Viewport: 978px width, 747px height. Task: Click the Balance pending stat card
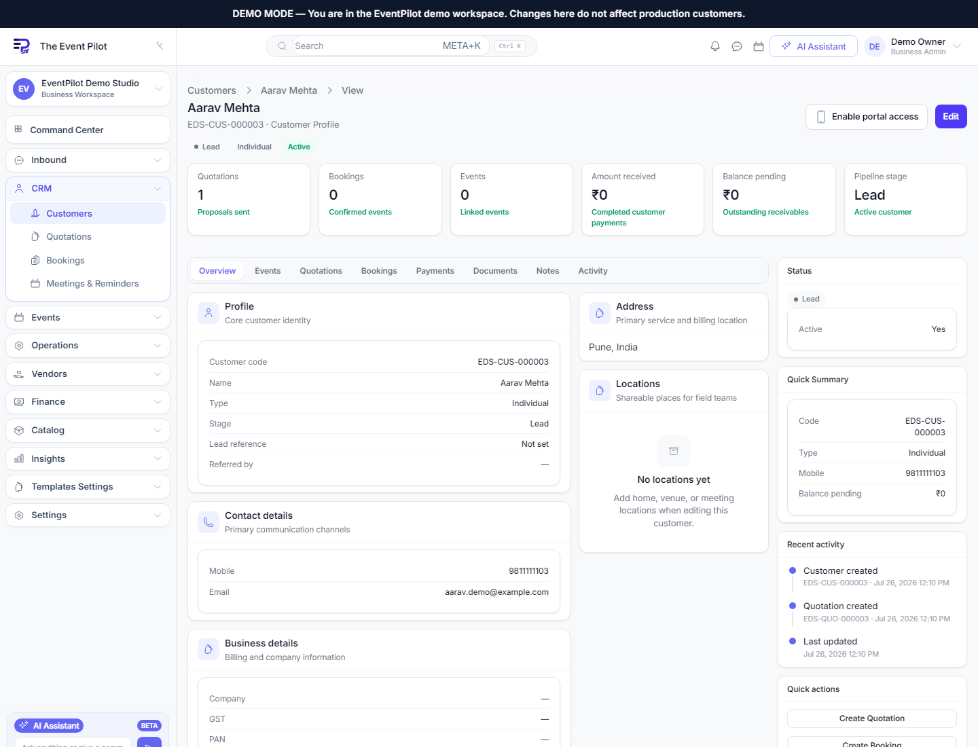[774, 200]
